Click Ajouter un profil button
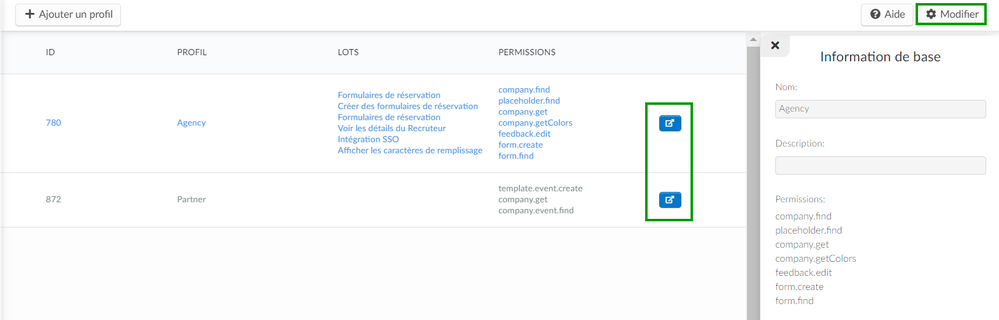The image size is (999, 320). coord(68,14)
